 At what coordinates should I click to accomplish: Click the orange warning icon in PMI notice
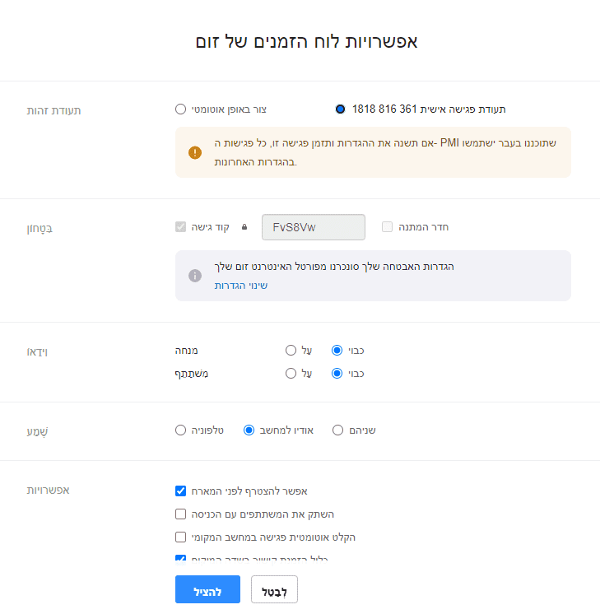(194, 152)
